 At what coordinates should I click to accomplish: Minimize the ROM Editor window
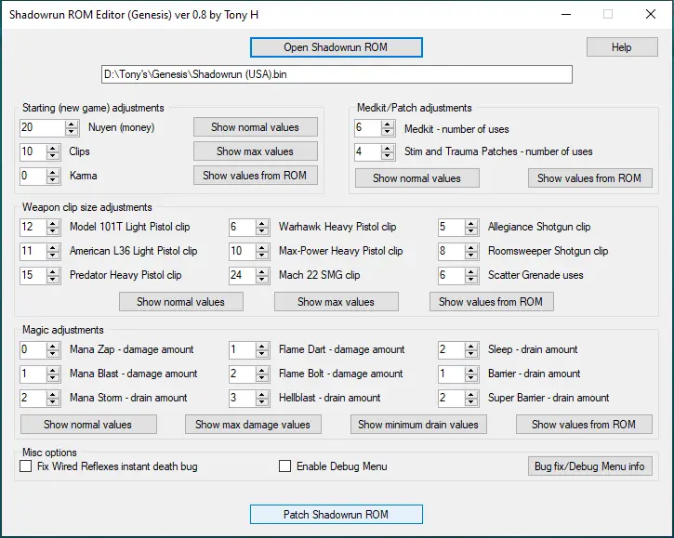tap(566, 14)
